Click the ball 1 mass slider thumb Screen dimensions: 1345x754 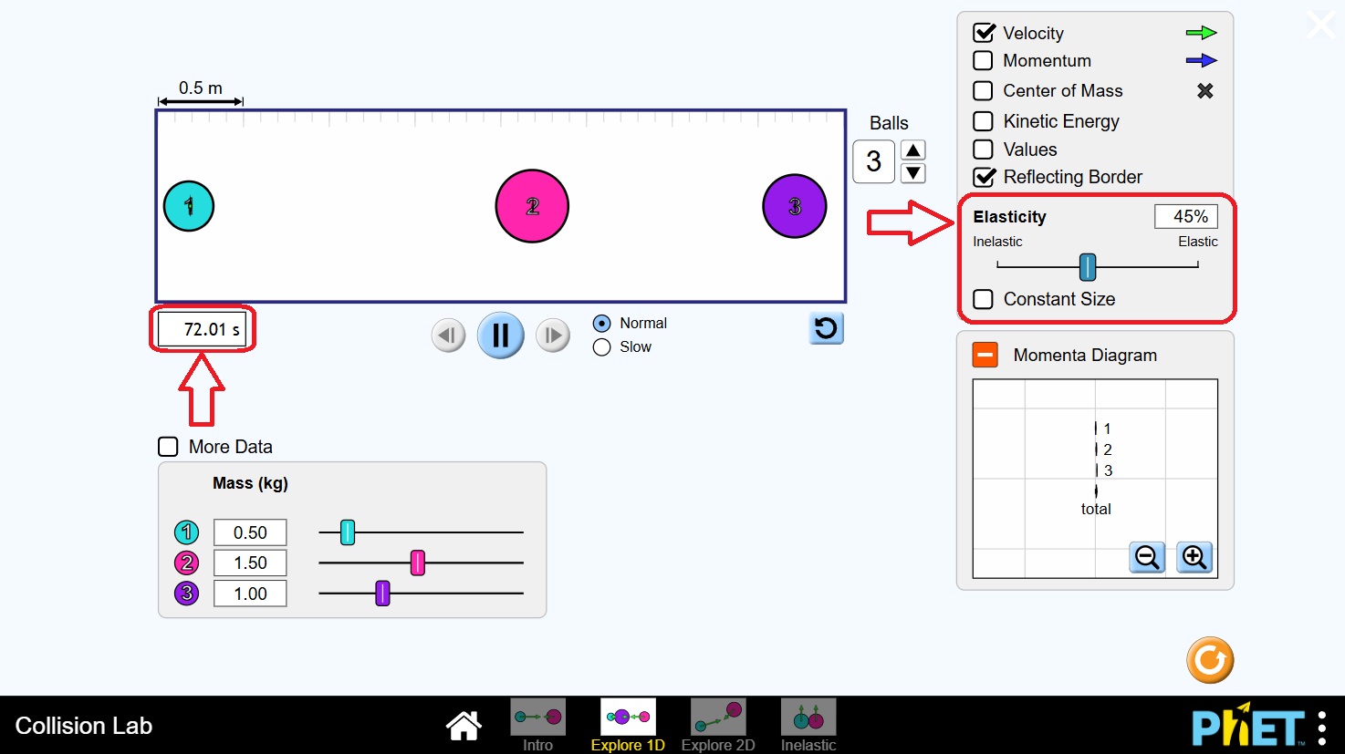click(x=348, y=532)
